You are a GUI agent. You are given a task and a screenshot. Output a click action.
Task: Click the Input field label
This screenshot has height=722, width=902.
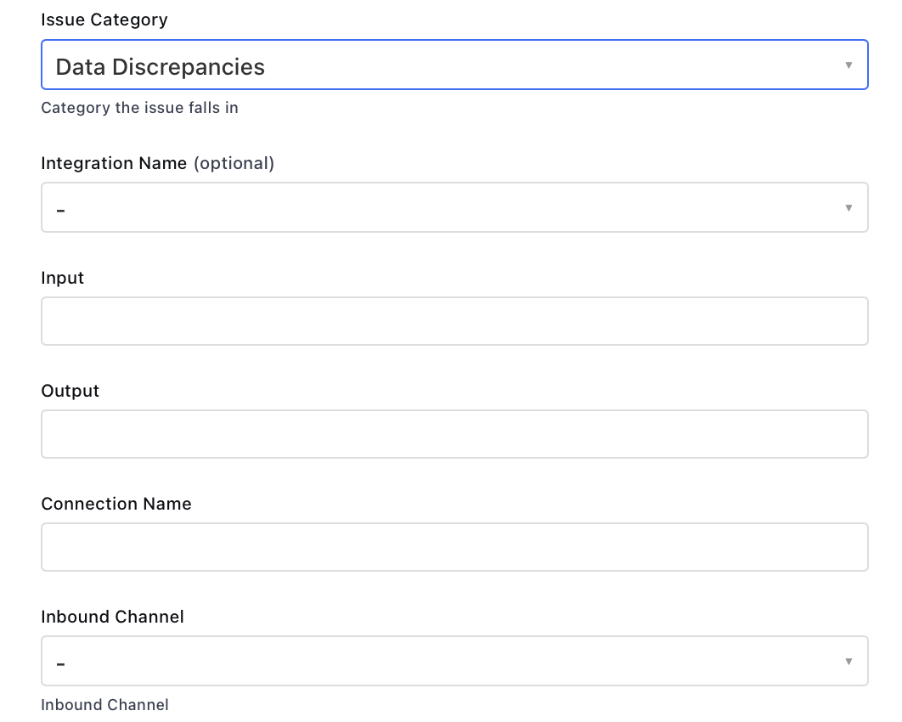click(62, 278)
